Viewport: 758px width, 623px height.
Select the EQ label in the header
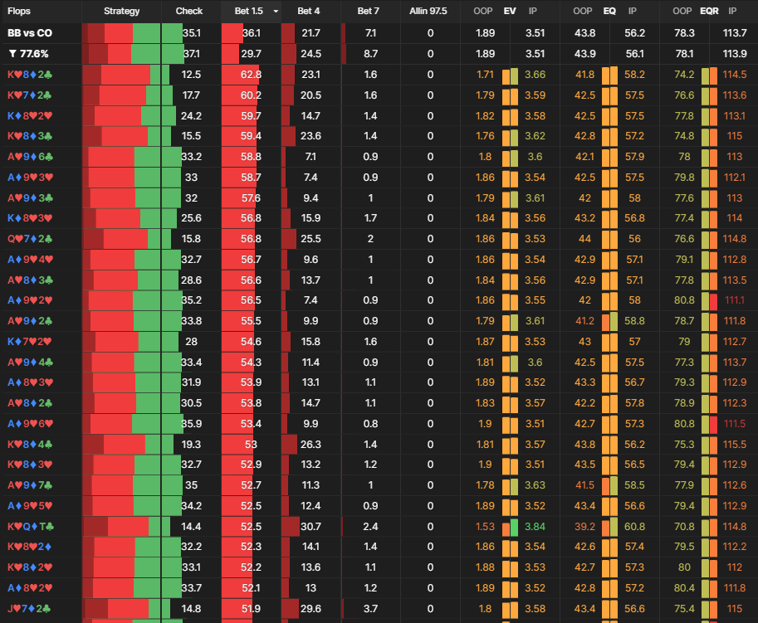(x=609, y=12)
